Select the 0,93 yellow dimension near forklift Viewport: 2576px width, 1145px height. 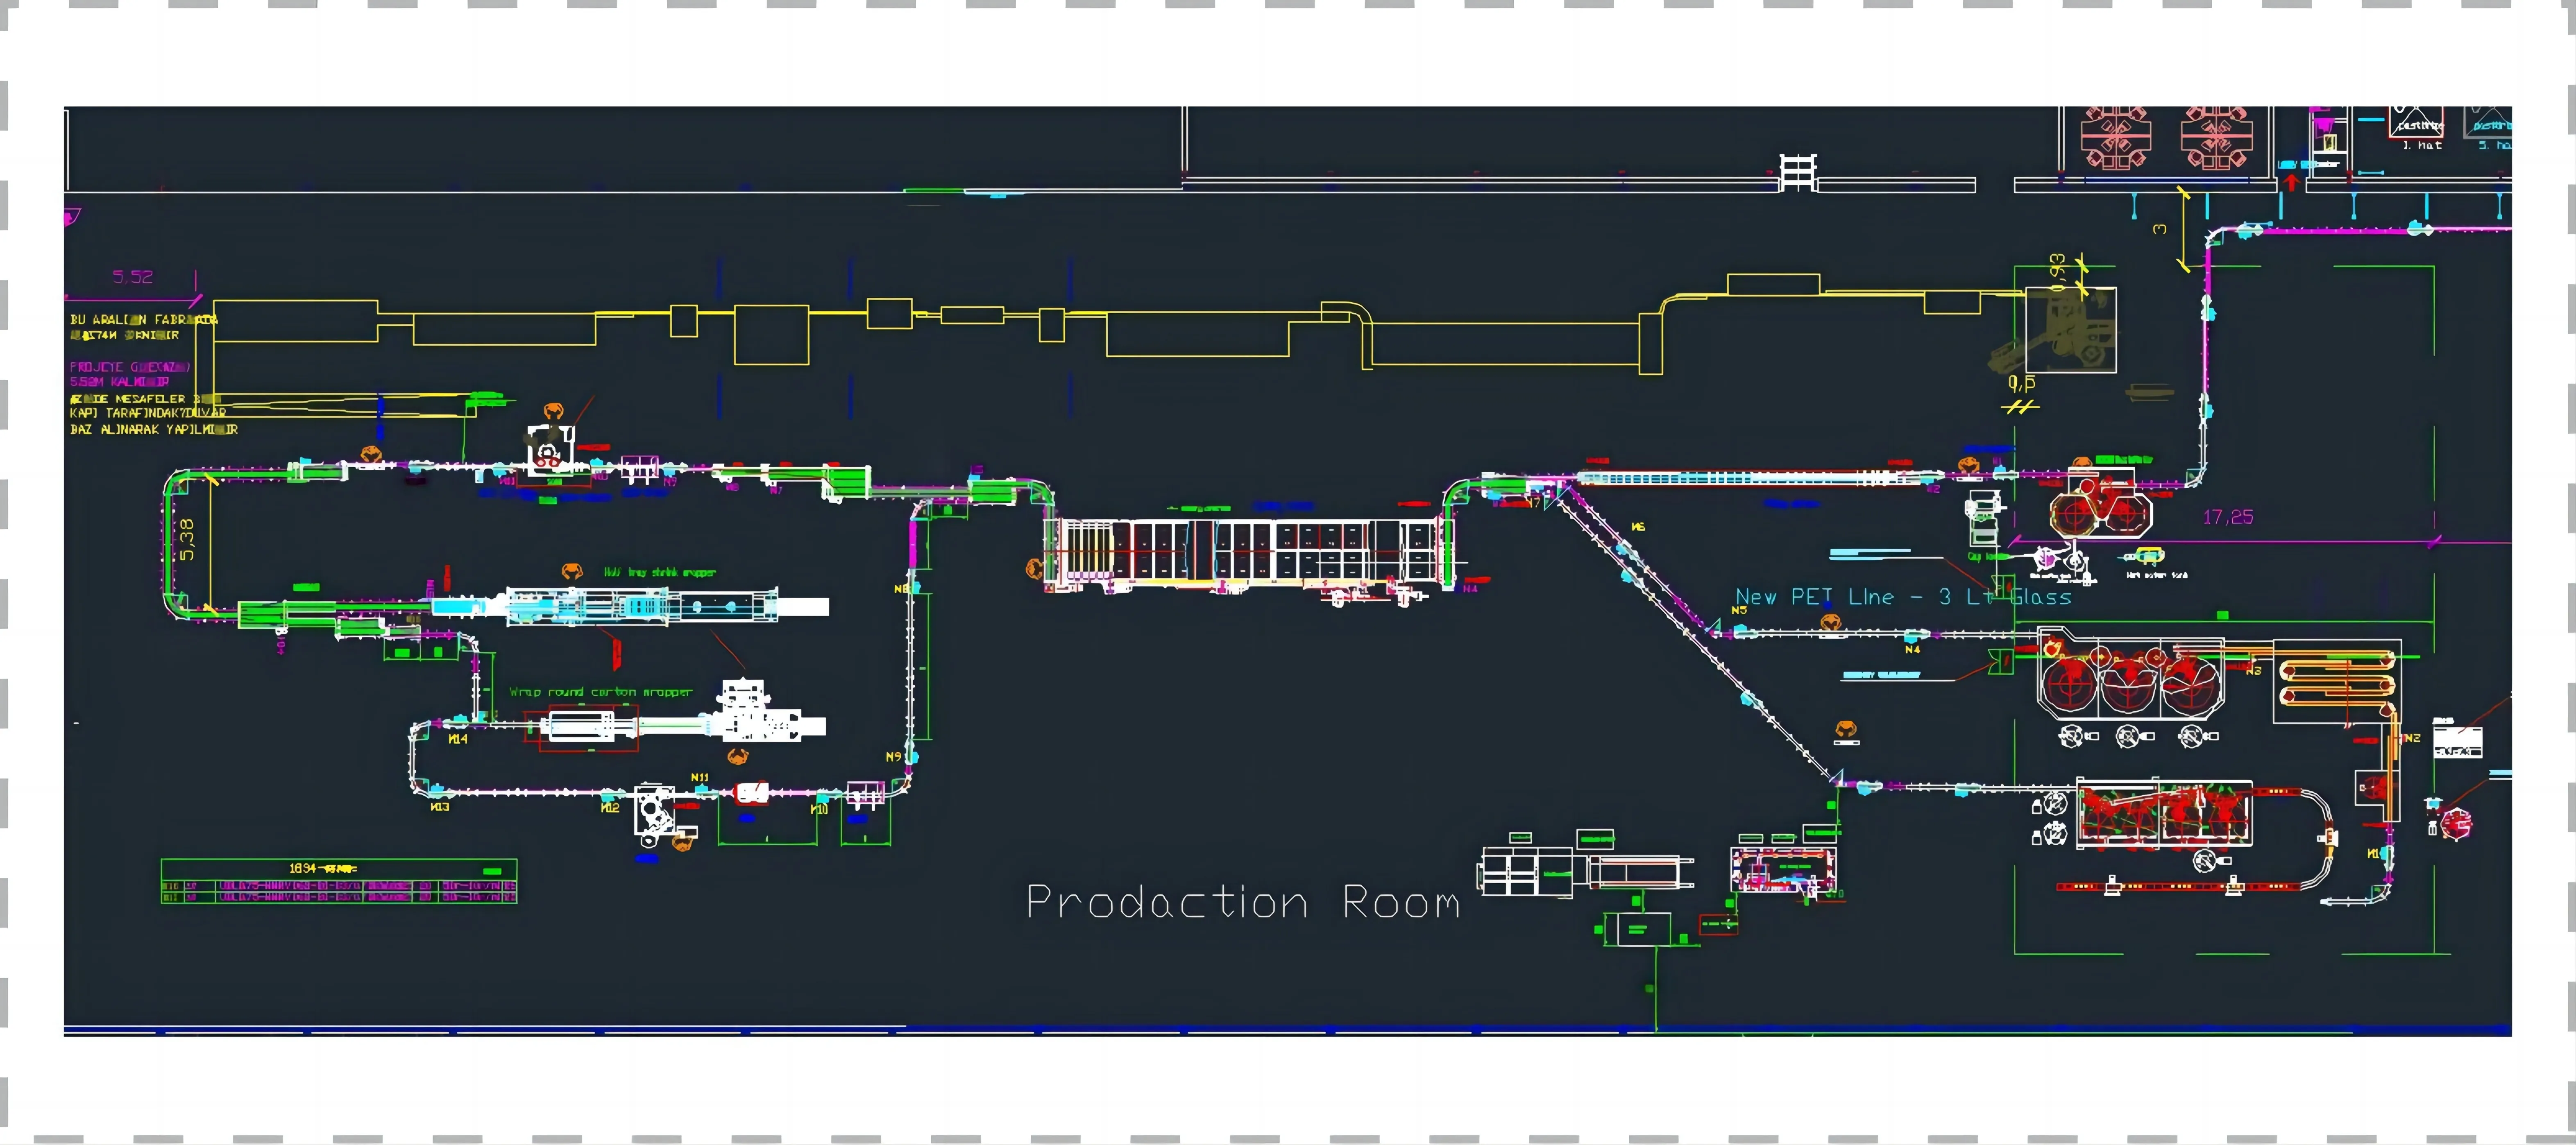click(2056, 271)
